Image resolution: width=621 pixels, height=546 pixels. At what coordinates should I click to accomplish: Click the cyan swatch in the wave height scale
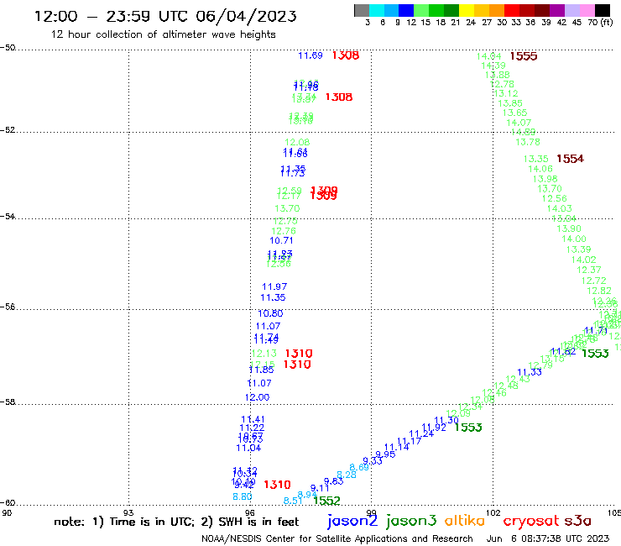point(377,10)
